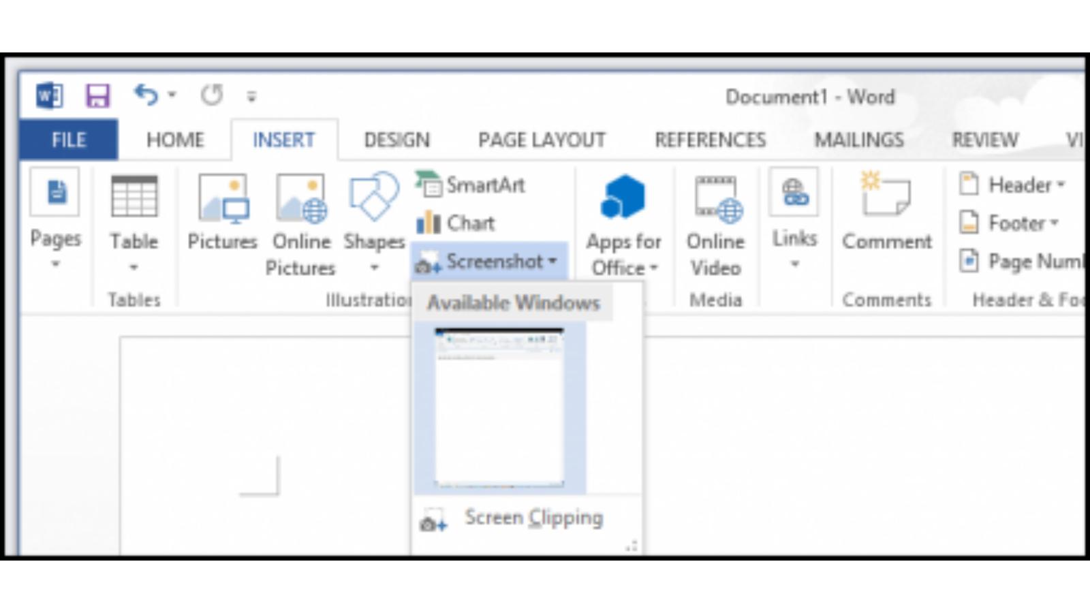Click the Links icon
Viewport: 1090px width, 613px height.
794,192
